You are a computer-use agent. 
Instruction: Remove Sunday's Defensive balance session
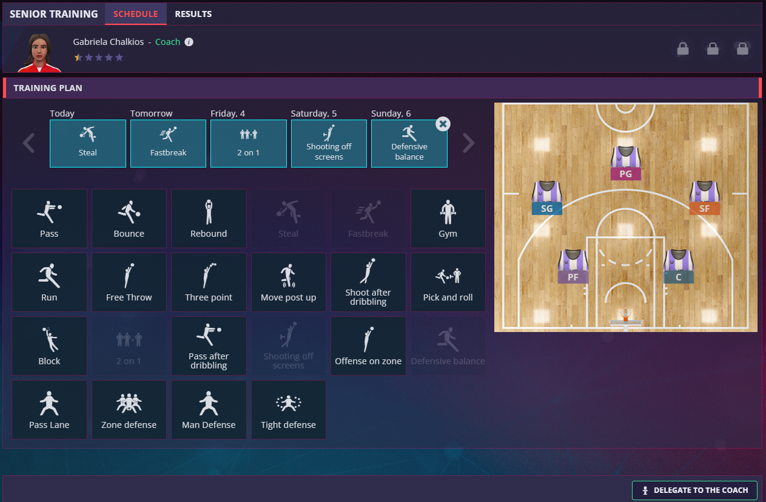point(443,124)
